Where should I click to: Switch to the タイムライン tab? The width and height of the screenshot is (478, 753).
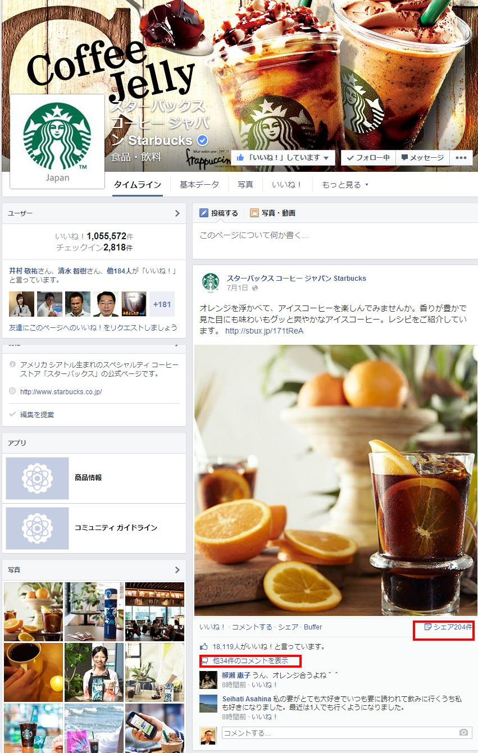coord(138,185)
